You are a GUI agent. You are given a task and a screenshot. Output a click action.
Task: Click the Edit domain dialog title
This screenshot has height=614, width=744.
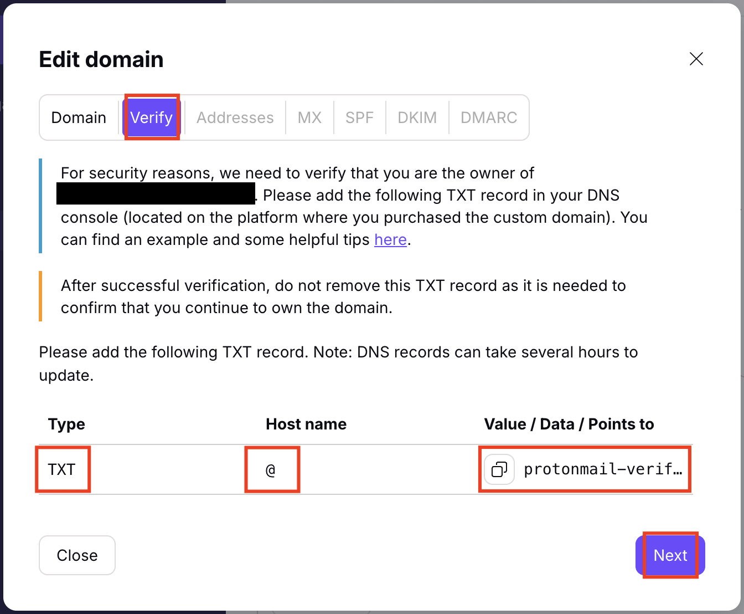point(101,59)
